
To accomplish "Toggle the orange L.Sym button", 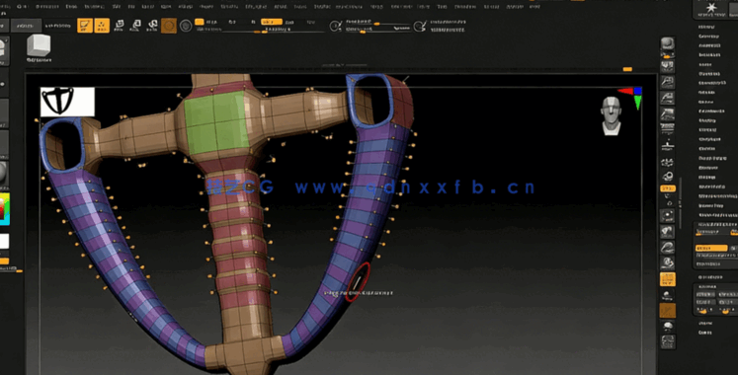I will 668,188.
